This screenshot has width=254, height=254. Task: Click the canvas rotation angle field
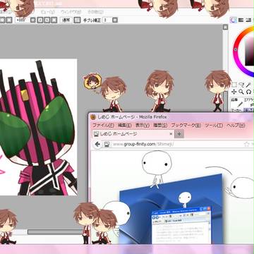tap(23, 20)
